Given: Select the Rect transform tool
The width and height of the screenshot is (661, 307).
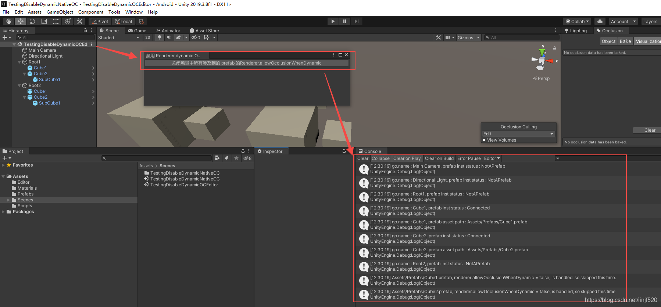Looking at the screenshot, I should pyautogui.click(x=56, y=21).
